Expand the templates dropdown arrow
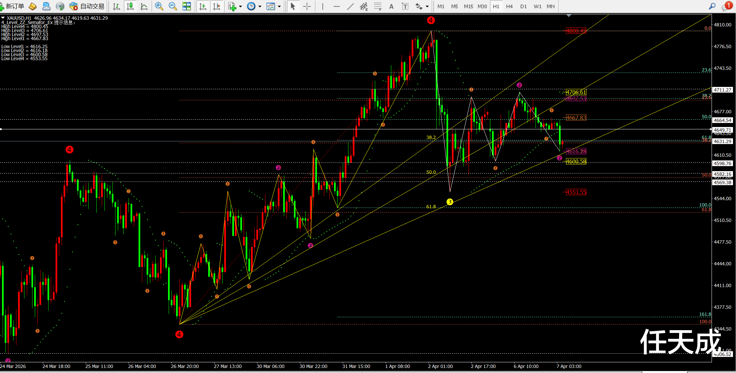 (279, 6)
